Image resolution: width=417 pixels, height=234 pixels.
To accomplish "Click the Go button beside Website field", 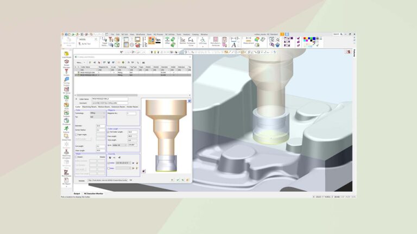I will [131, 180].
